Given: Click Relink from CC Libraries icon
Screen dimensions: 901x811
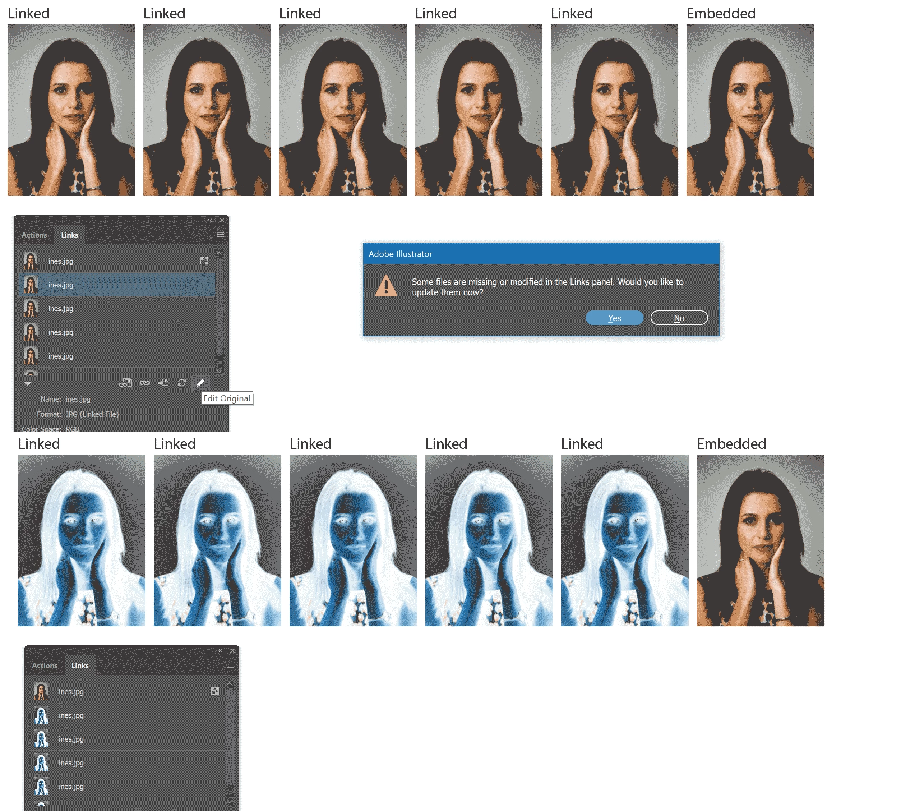Looking at the screenshot, I should (125, 383).
